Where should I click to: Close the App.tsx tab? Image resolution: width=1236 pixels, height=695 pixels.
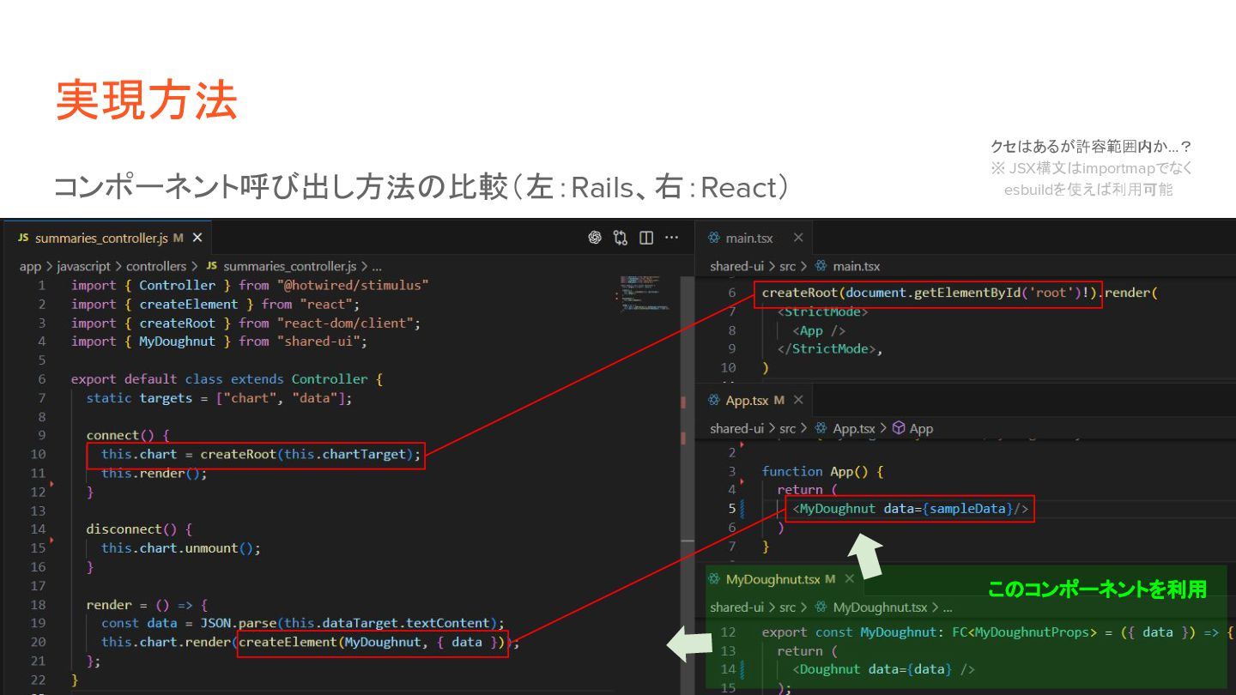798,401
